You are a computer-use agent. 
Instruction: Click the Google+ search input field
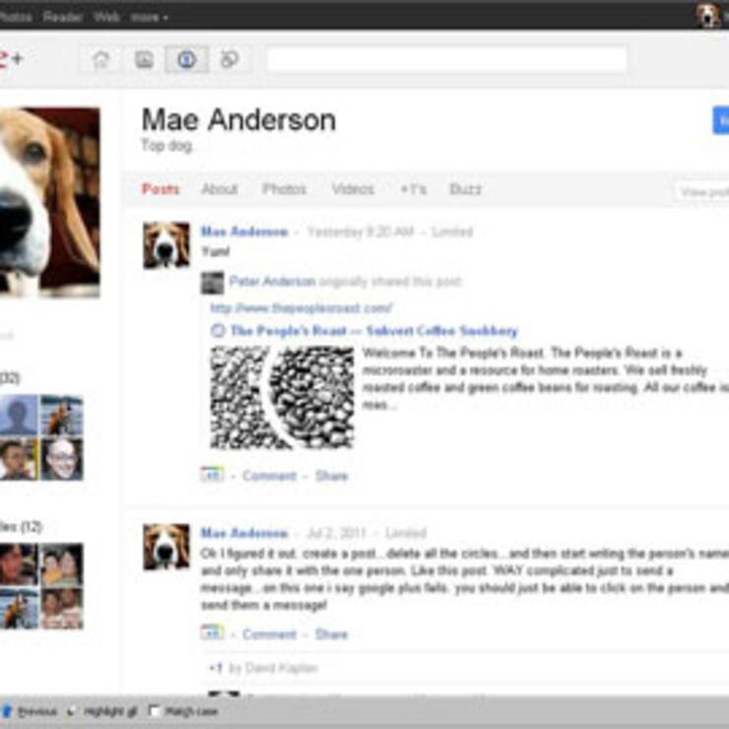click(x=446, y=60)
